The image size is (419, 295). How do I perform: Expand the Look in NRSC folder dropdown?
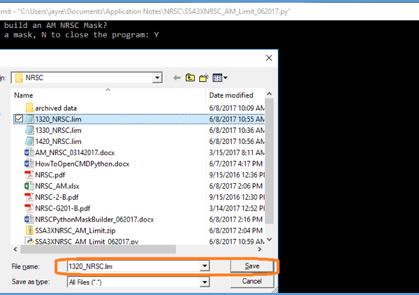pos(157,77)
